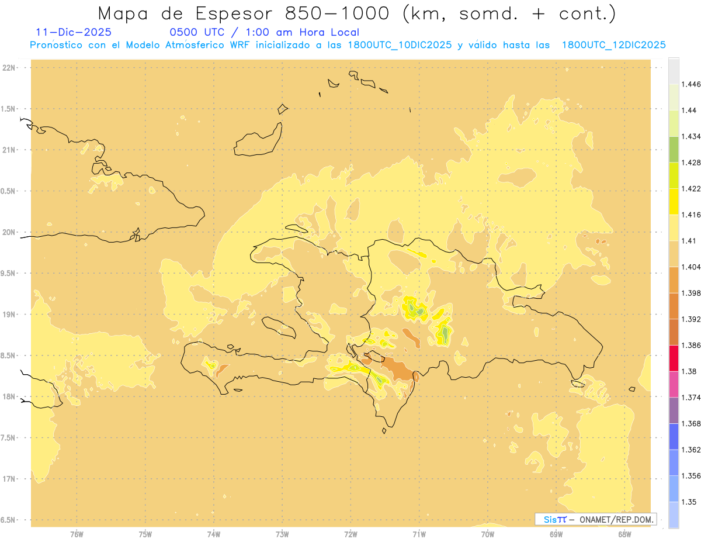Click the 22N latitude label
Viewport: 701px width, 542px height.
point(9,67)
